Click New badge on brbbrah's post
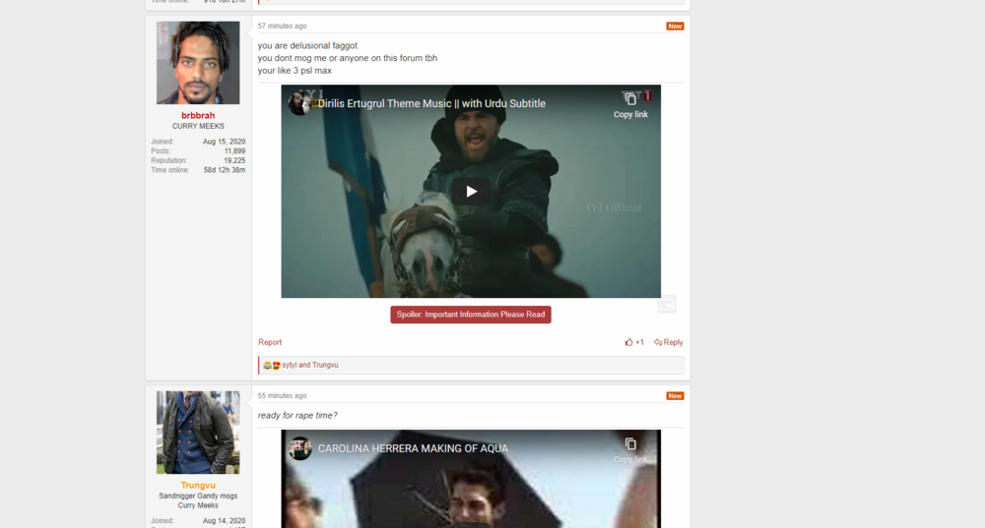 pyautogui.click(x=675, y=27)
